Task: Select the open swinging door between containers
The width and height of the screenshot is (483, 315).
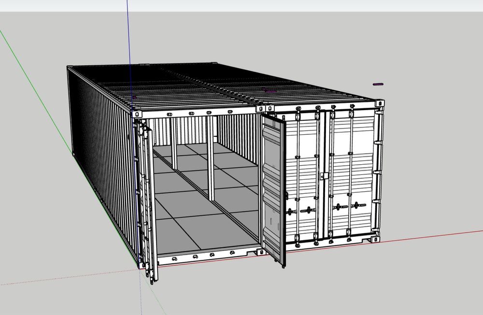Action: pos(272,189)
